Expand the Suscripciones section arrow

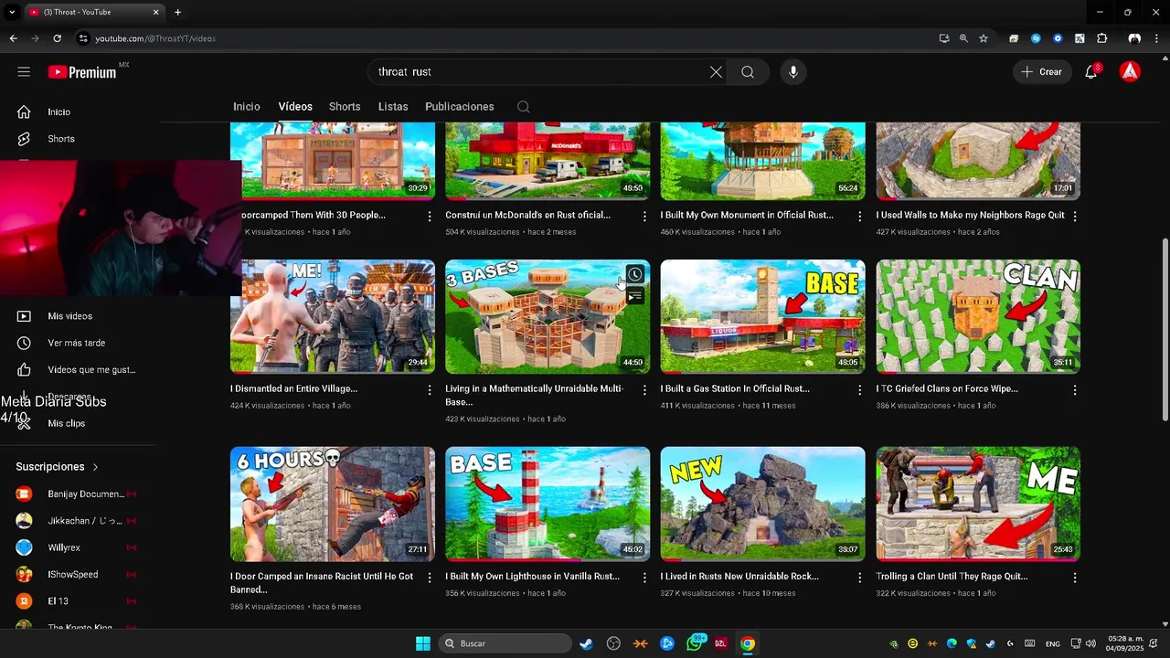click(x=95, y=467)
